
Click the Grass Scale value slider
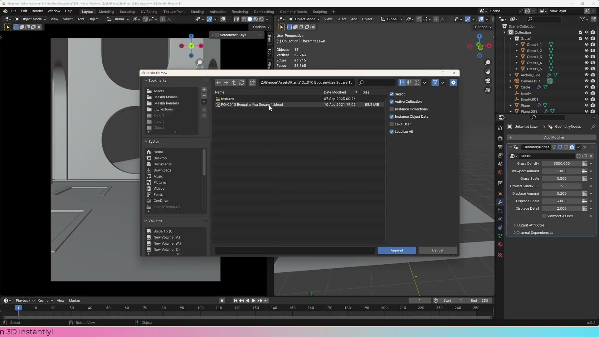tap(562, 179)
